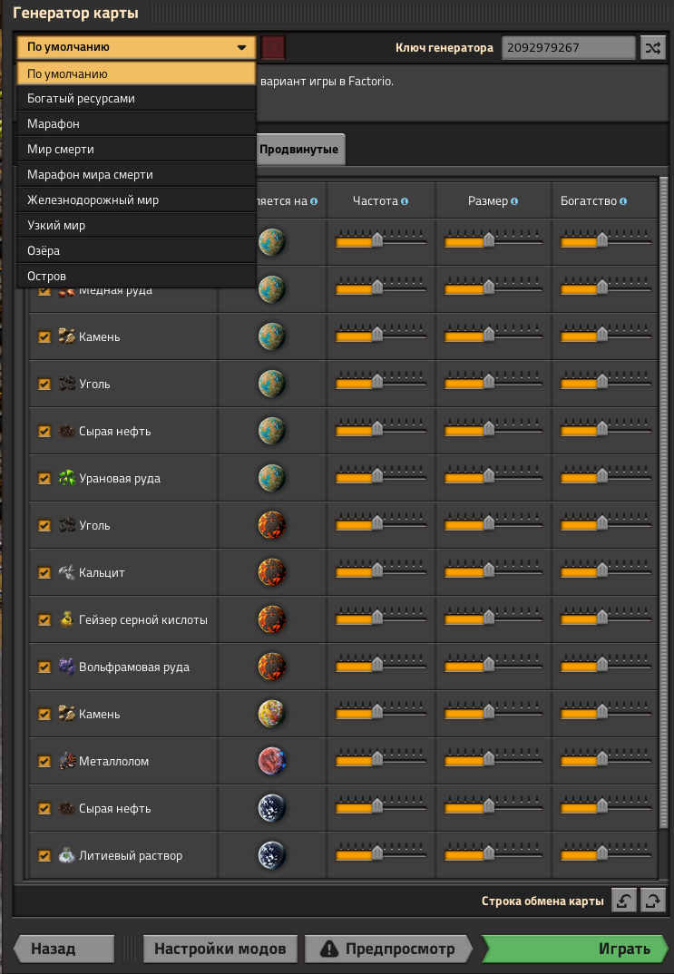The height and width of the screenshot is (974, 674).
Task: Click the info icon beside Частота
Action: [405, 201]
